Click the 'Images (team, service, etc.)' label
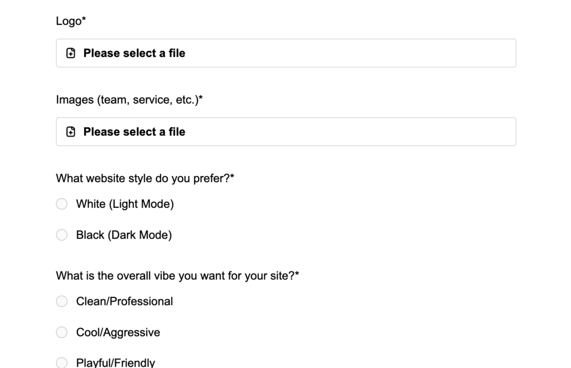571x368 pixels. pos(129,100)
